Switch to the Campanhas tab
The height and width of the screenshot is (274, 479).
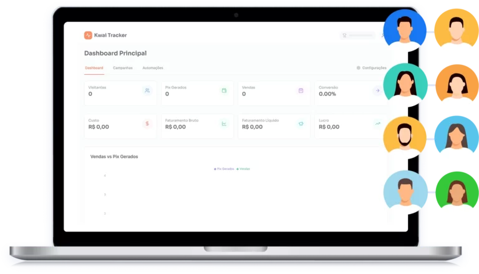[123, 68]
